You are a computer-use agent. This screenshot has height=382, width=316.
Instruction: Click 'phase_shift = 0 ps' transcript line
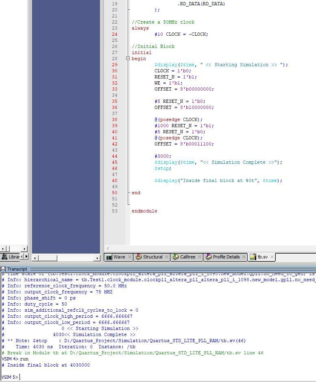[39, 298]
